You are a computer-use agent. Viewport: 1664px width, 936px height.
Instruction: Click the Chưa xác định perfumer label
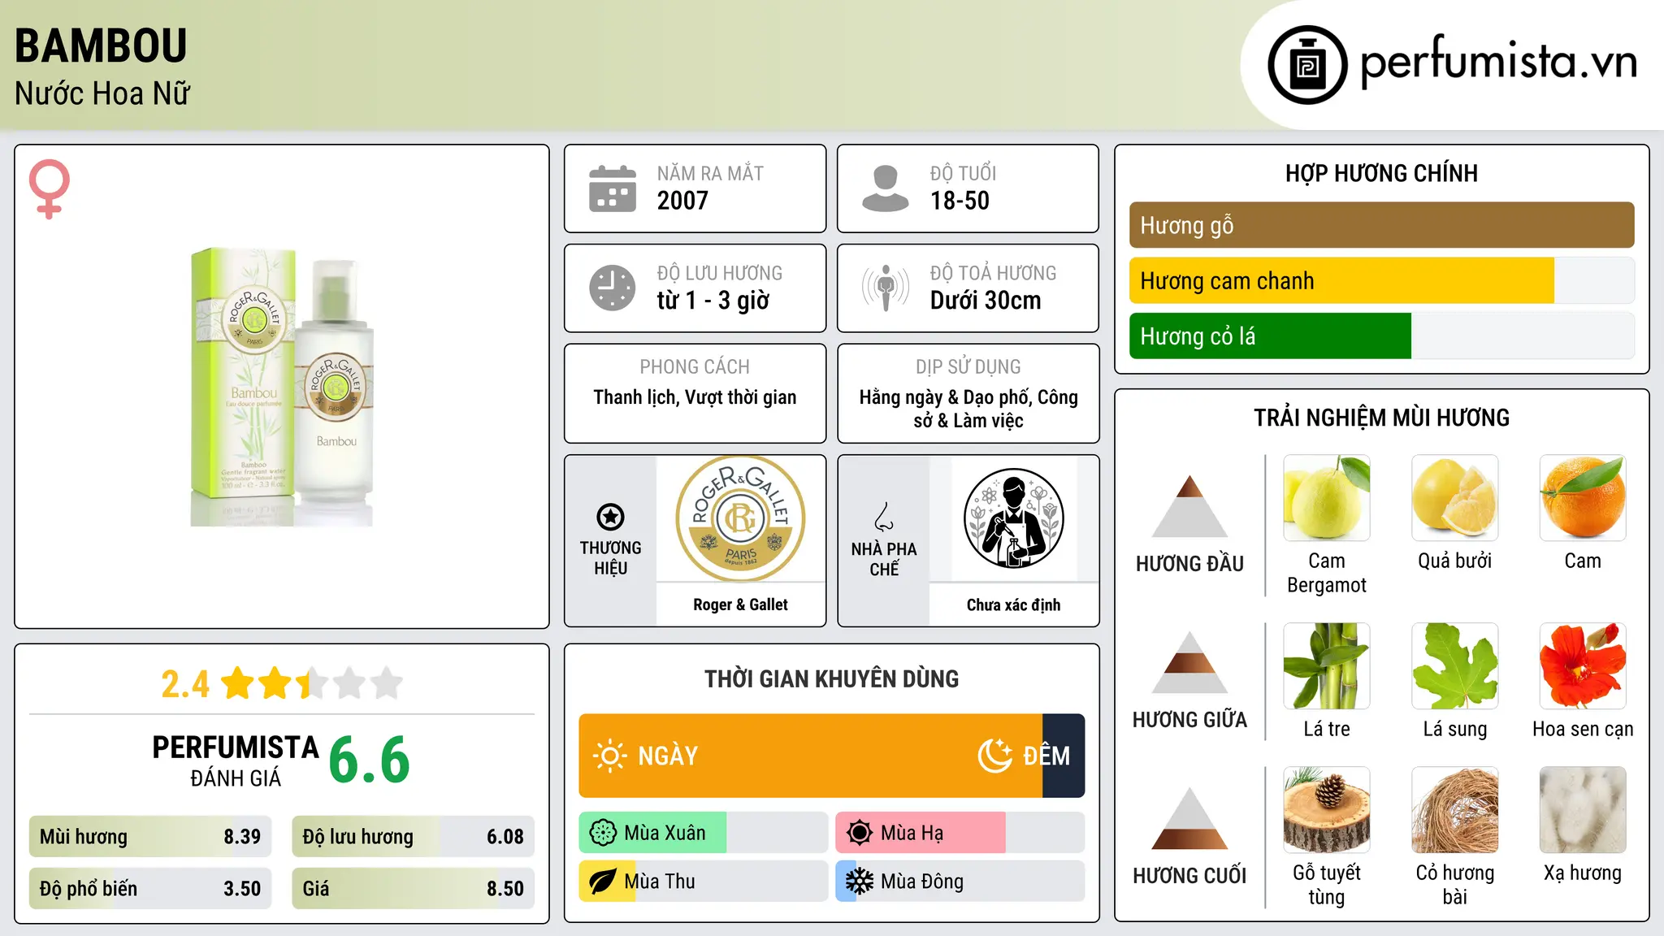[1013, 604]
